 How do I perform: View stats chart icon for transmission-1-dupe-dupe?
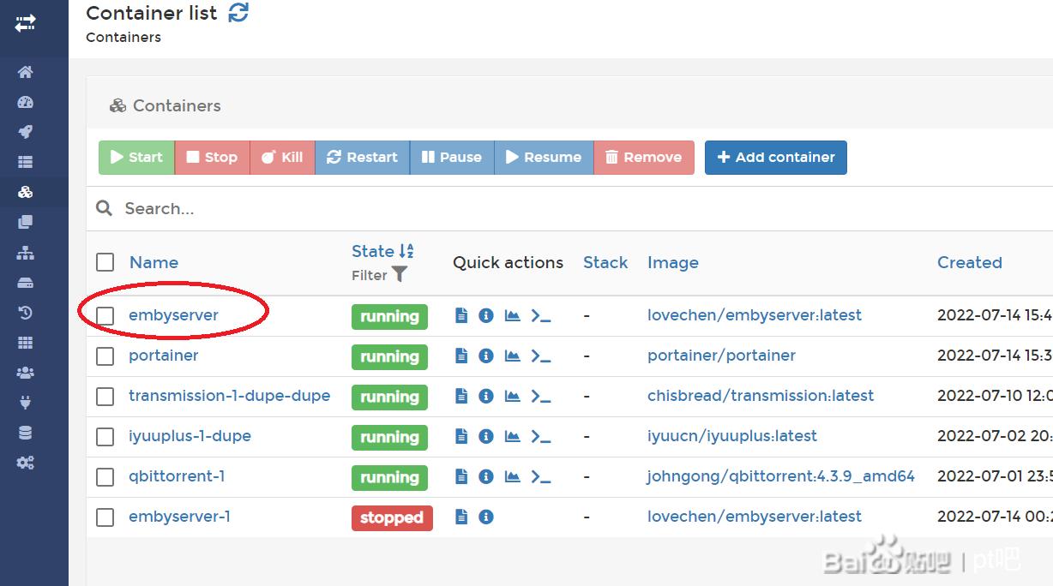pyautogui.click(x=513, y=396)
